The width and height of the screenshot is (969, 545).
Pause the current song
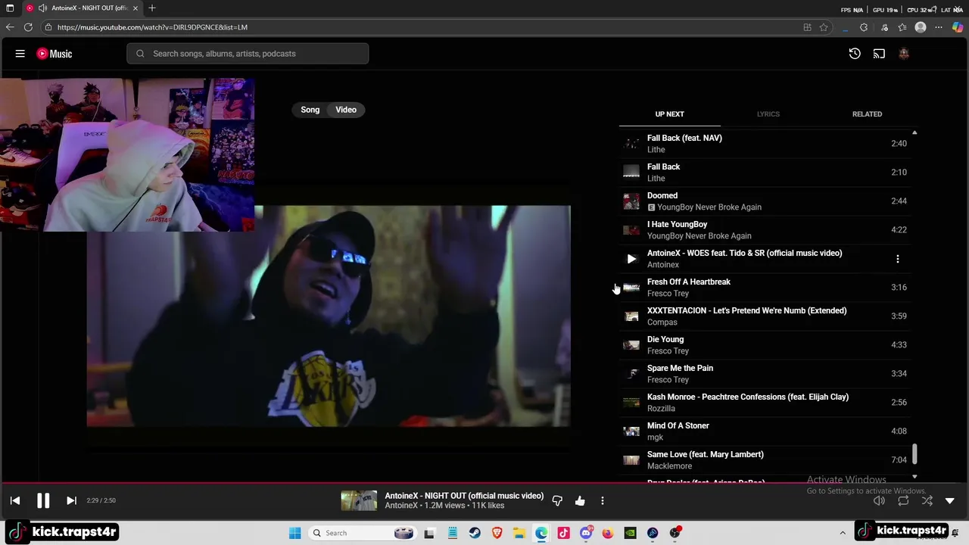click(x=43, y=500)
